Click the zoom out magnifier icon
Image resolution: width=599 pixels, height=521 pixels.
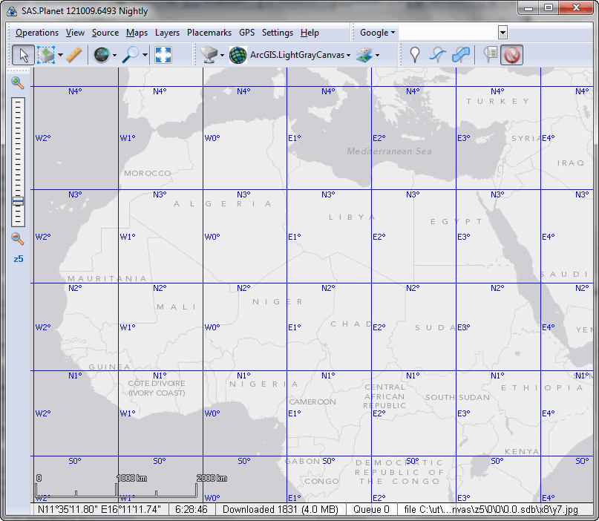18,238
